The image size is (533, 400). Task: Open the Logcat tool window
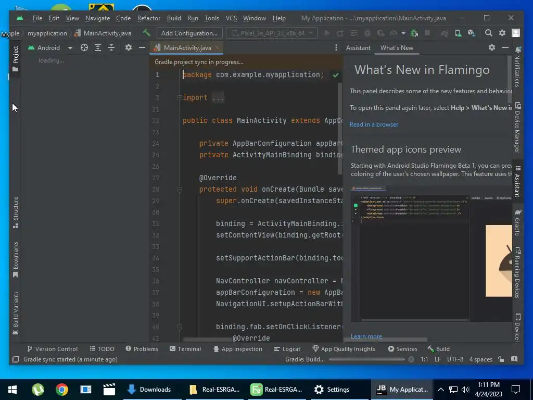coord(287,349)
